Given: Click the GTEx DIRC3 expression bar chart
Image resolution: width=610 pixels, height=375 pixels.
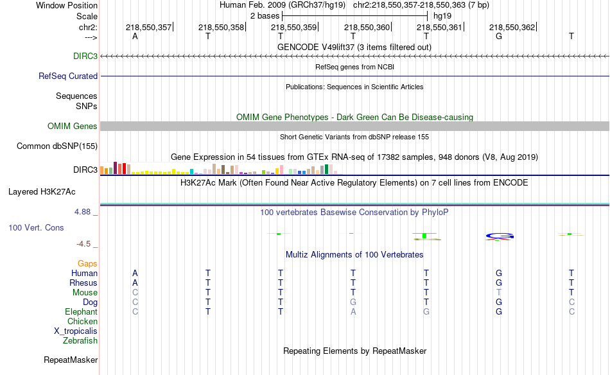Looking at the screenshot, I should pos(221,168).
